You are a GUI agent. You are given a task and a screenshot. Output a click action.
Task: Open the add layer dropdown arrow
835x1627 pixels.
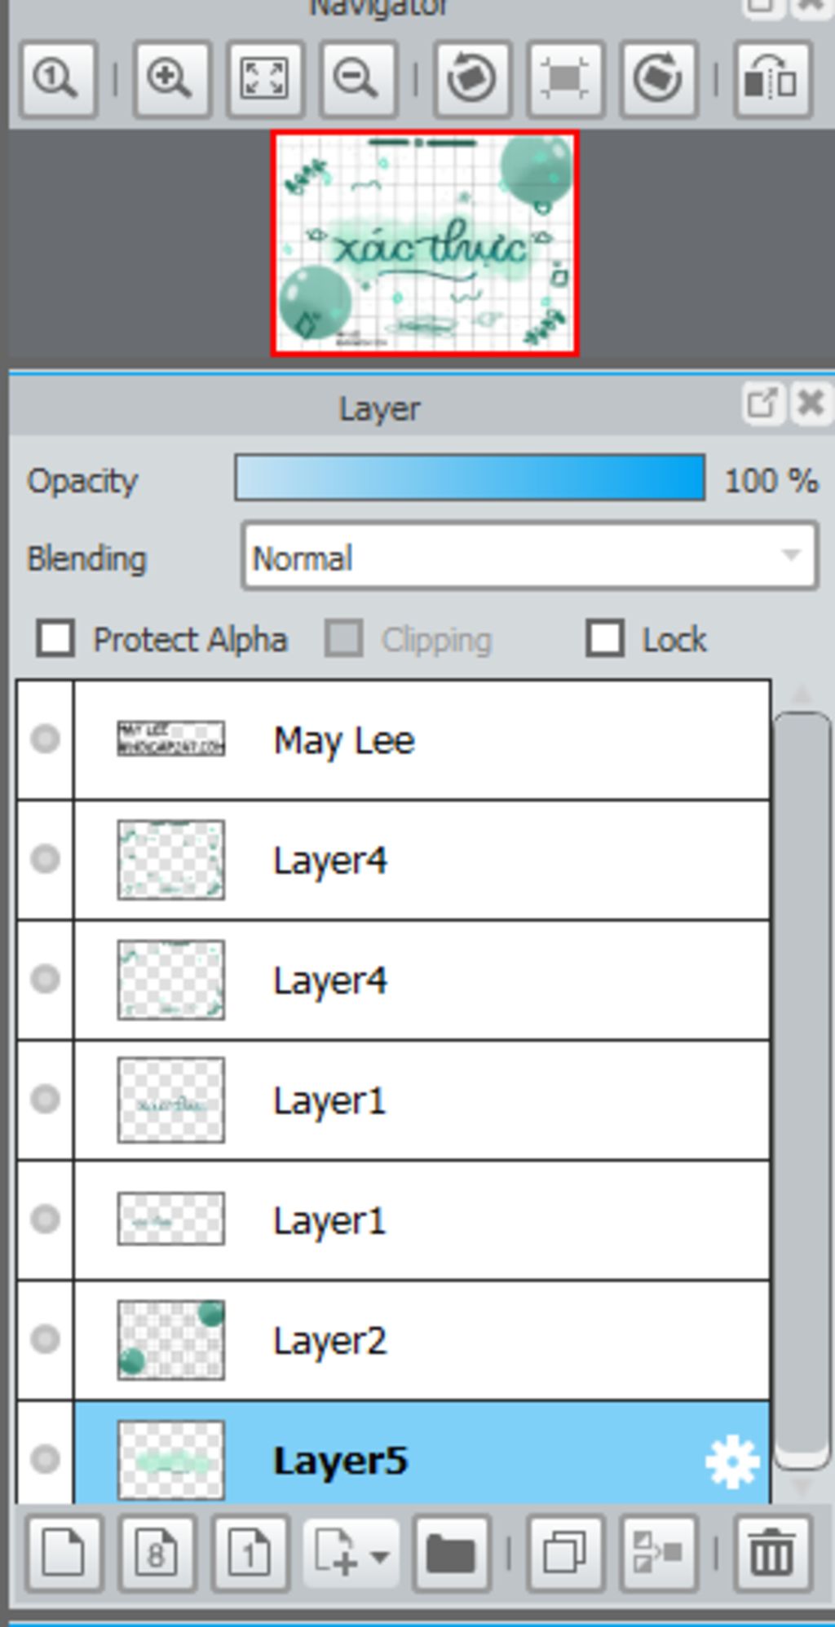point(379,1557)
